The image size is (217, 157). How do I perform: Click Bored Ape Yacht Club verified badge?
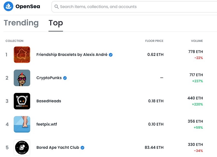click(82, 148)
